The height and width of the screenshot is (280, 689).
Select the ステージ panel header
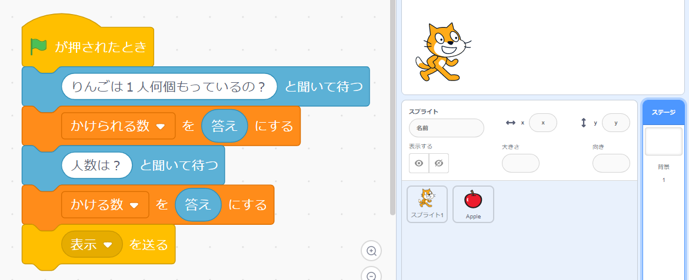663,113
